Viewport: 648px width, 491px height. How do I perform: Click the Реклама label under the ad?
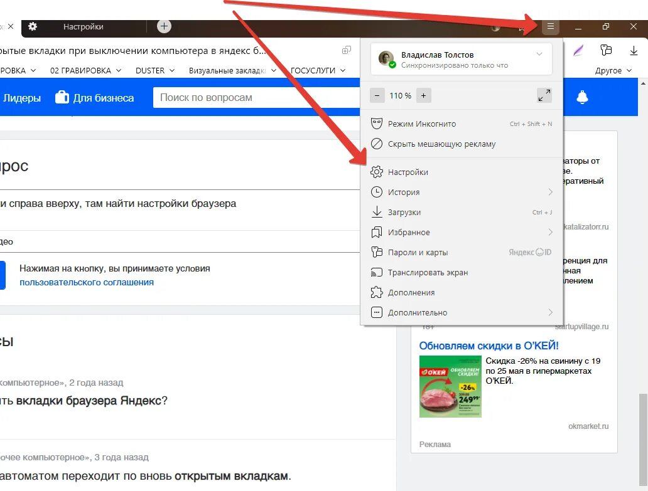[x=435, y=445]
